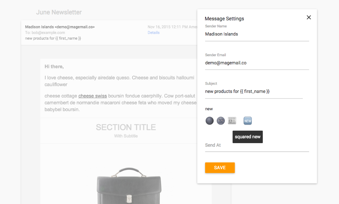Click the briefcase product image
This screenshot has width=339, height=204.
(x=129, y=186)
